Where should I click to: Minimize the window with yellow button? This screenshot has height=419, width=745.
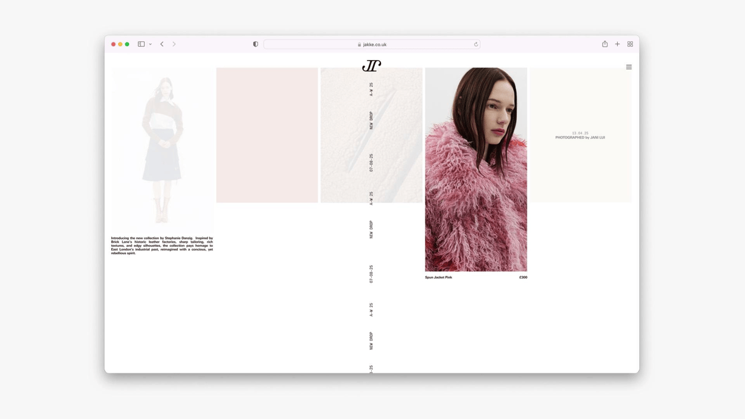(x=120, y=44)
